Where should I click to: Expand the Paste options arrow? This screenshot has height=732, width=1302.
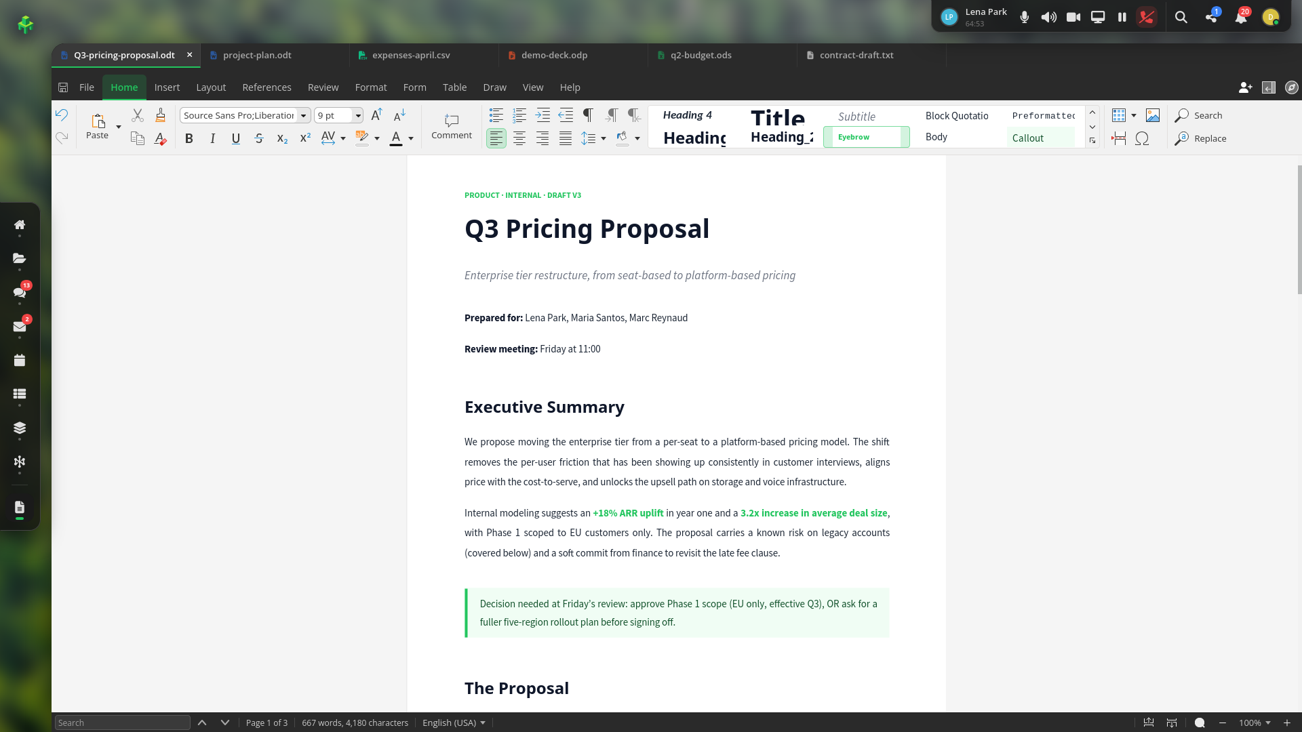[119, 127]
